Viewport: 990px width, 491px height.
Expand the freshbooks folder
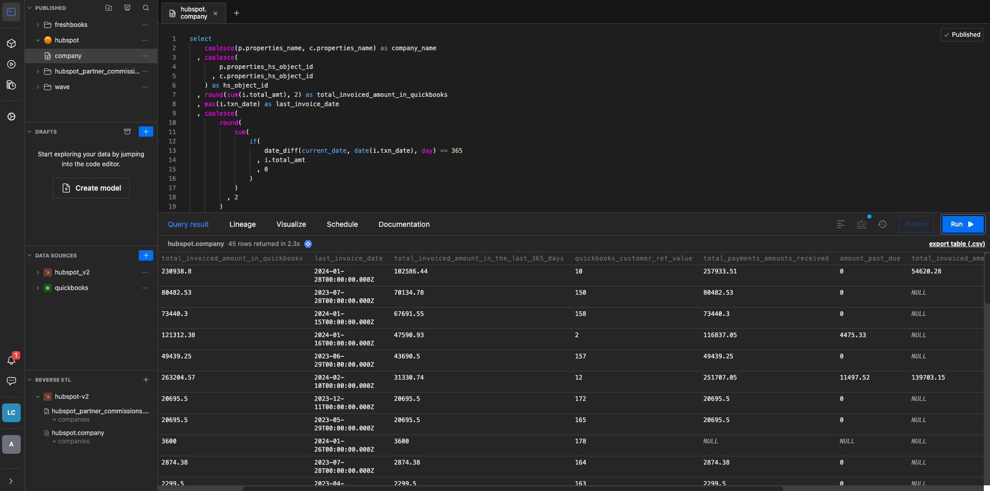(x=38, y=25)
